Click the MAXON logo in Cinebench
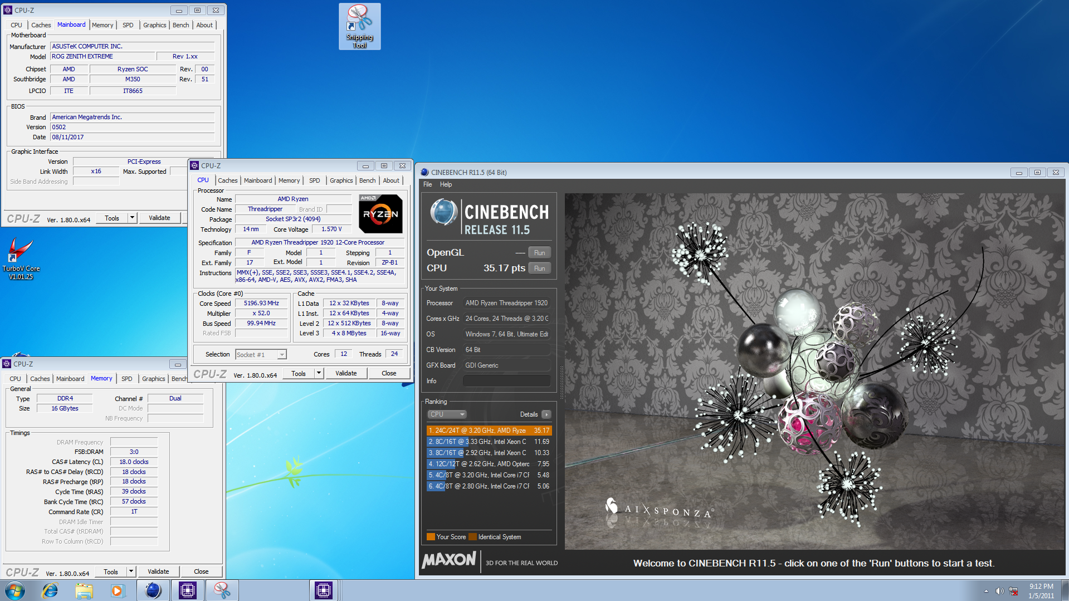Screen dimensions: 1069x601 (x=449, y=560)
